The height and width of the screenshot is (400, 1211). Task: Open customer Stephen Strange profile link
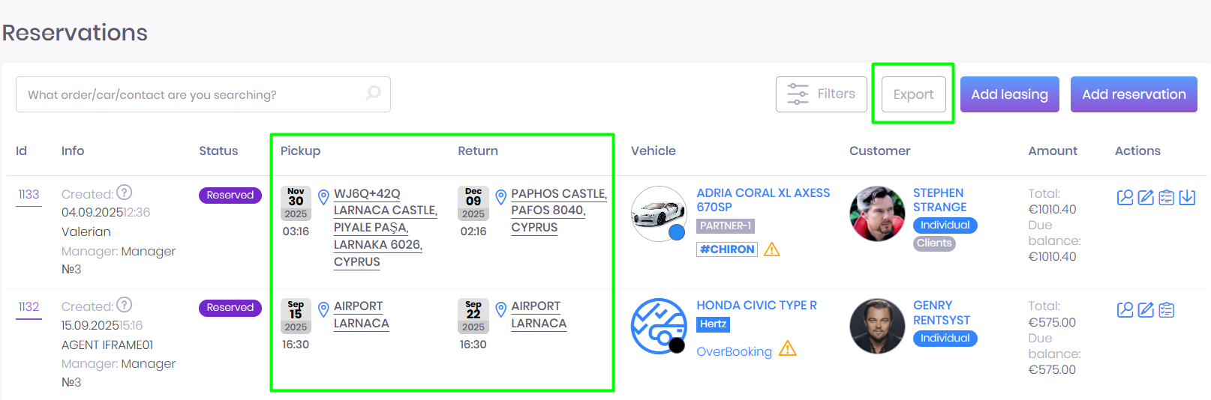coord(939,200)
